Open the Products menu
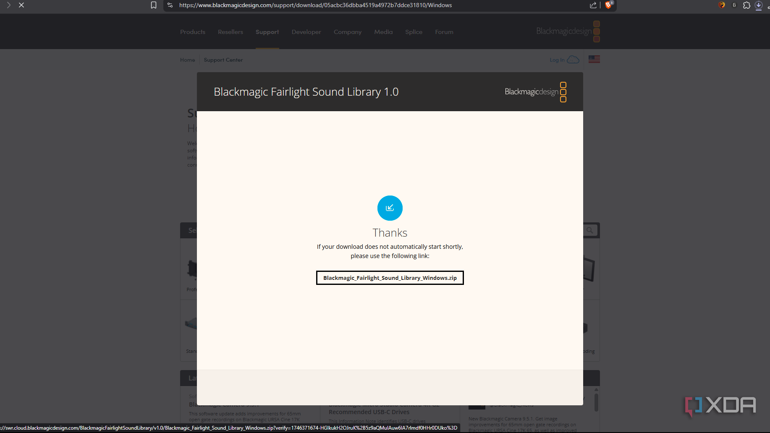This screenshot has height=433, width=770. click(x=193, y=32)
